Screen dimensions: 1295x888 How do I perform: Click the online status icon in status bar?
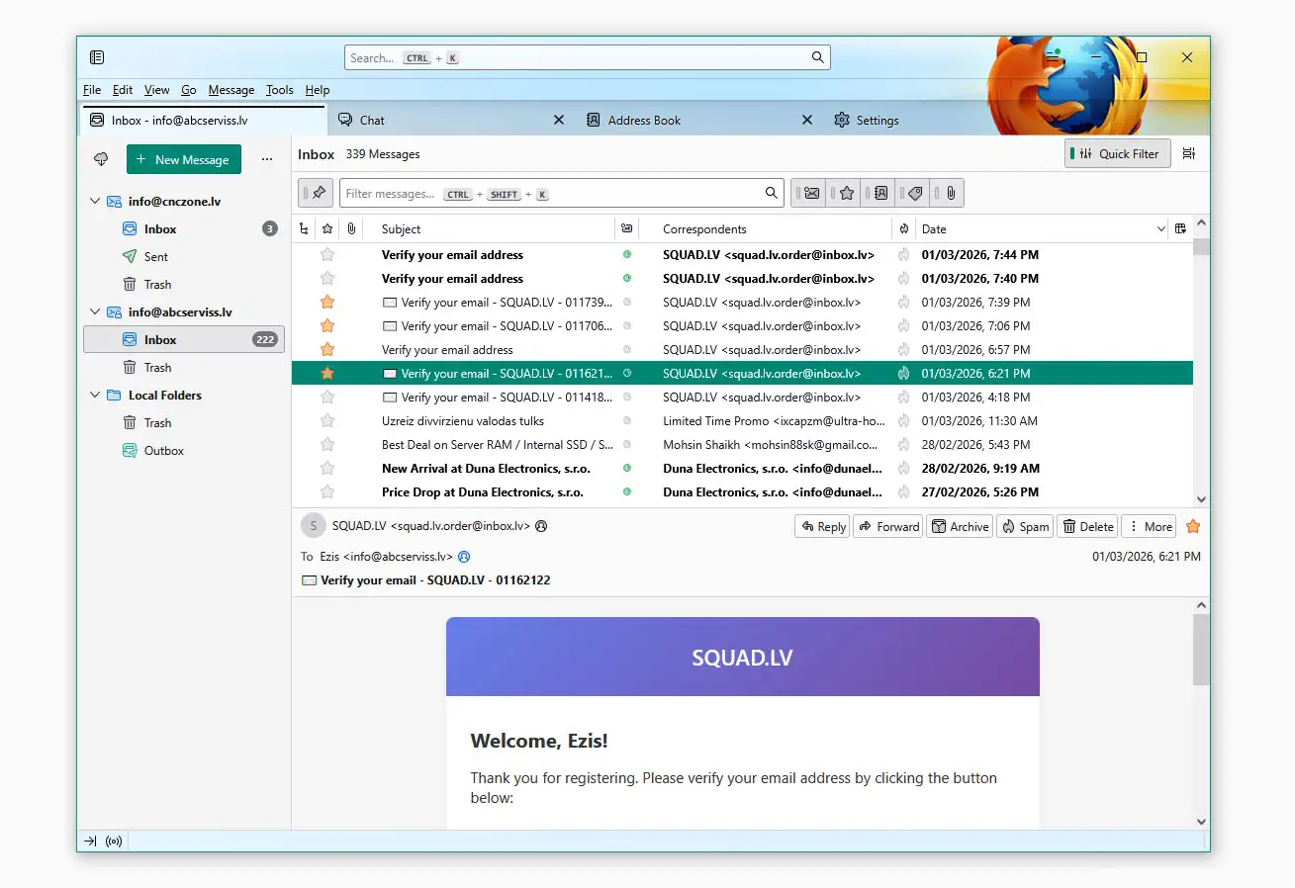point(114,842)
